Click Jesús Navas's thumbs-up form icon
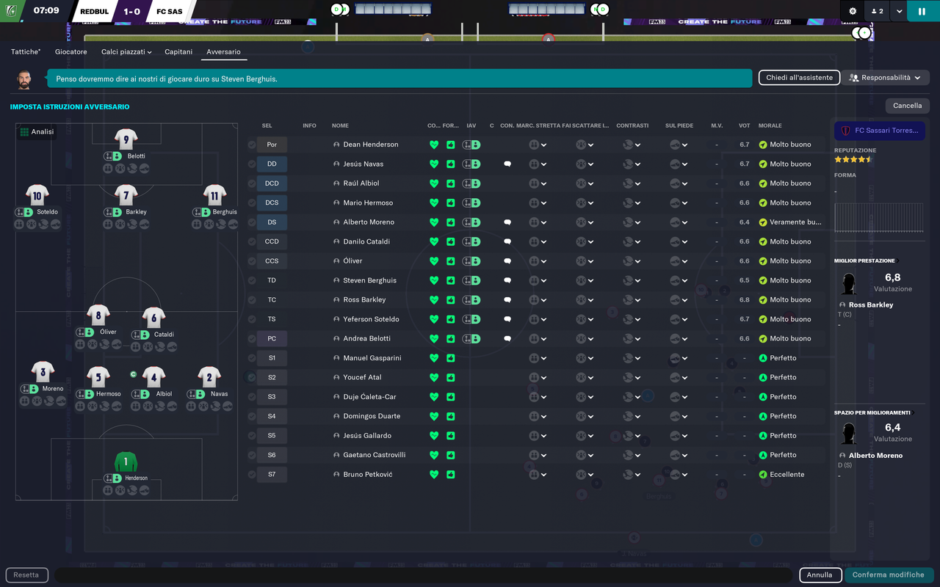940x587 pixels. point(451,164)
